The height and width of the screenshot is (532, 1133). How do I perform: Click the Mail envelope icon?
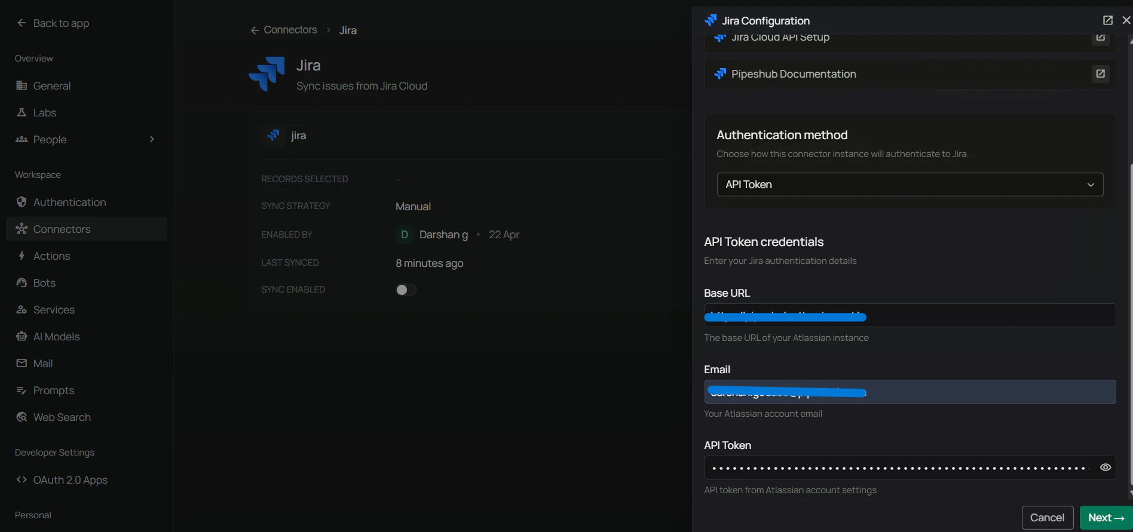coord(22,364)
